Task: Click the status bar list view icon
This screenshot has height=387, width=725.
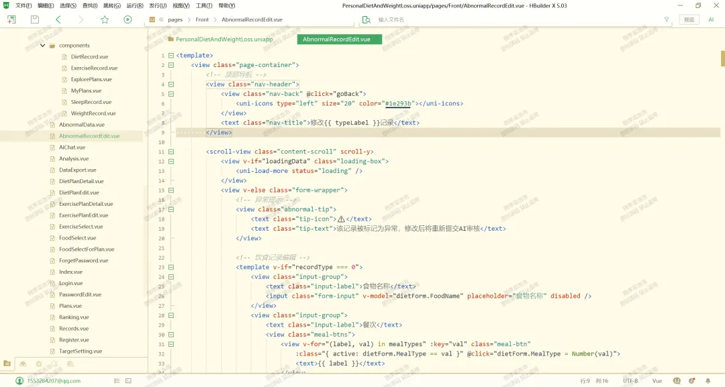Action: coord(117,380)
